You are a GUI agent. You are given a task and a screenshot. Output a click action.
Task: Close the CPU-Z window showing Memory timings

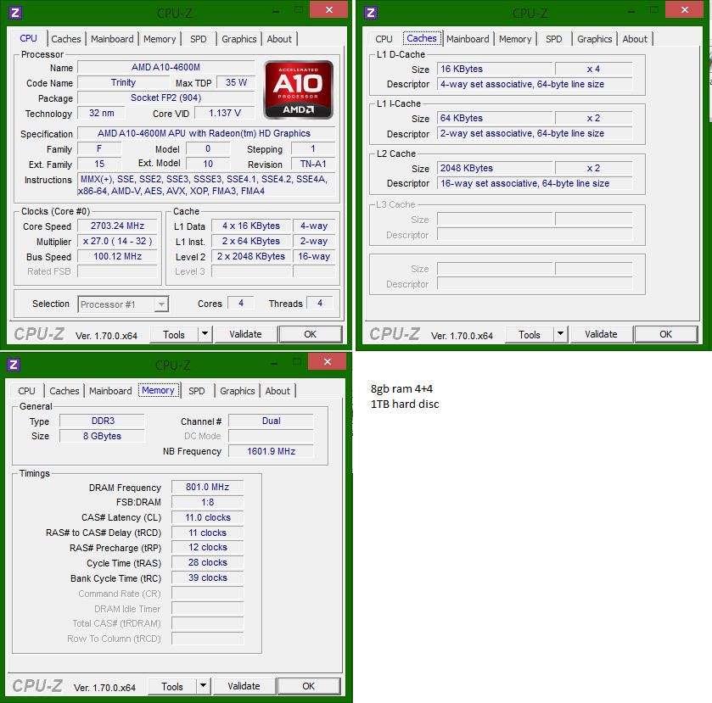pos(326,362)
